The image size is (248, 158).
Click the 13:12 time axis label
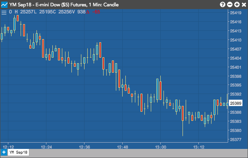click(x=199, y=147)
